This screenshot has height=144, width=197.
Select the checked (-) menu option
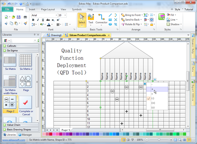[153, 98]
